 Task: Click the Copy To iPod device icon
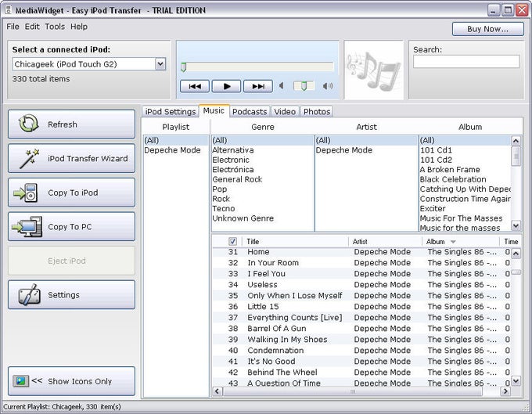click(x=26, y=193)
